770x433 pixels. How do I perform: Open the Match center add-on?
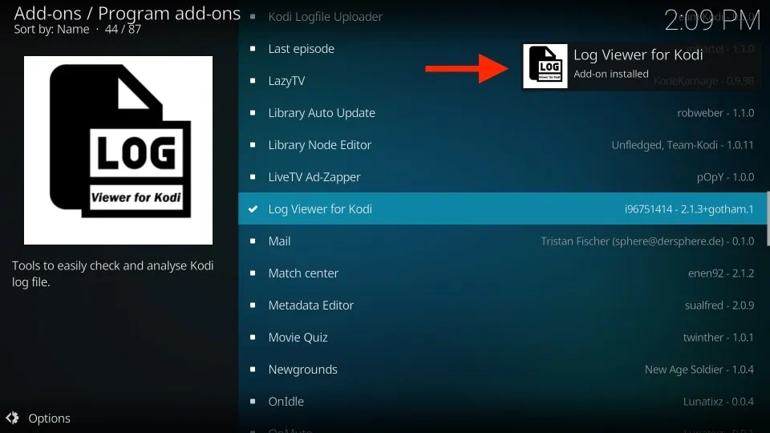click(x=504, y=273)
